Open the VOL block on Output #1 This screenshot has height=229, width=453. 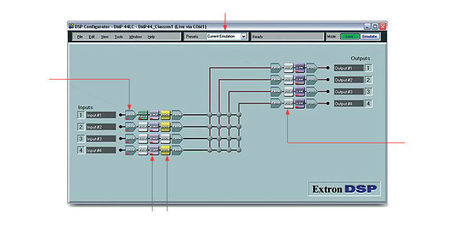click(x=311, y=68)
